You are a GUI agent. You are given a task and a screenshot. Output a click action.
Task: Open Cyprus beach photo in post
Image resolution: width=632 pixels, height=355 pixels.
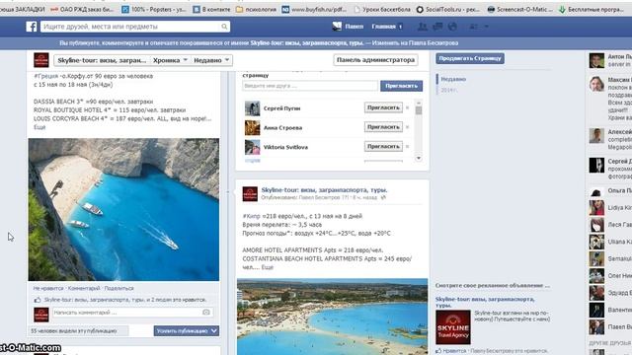[x=333, y=317]
